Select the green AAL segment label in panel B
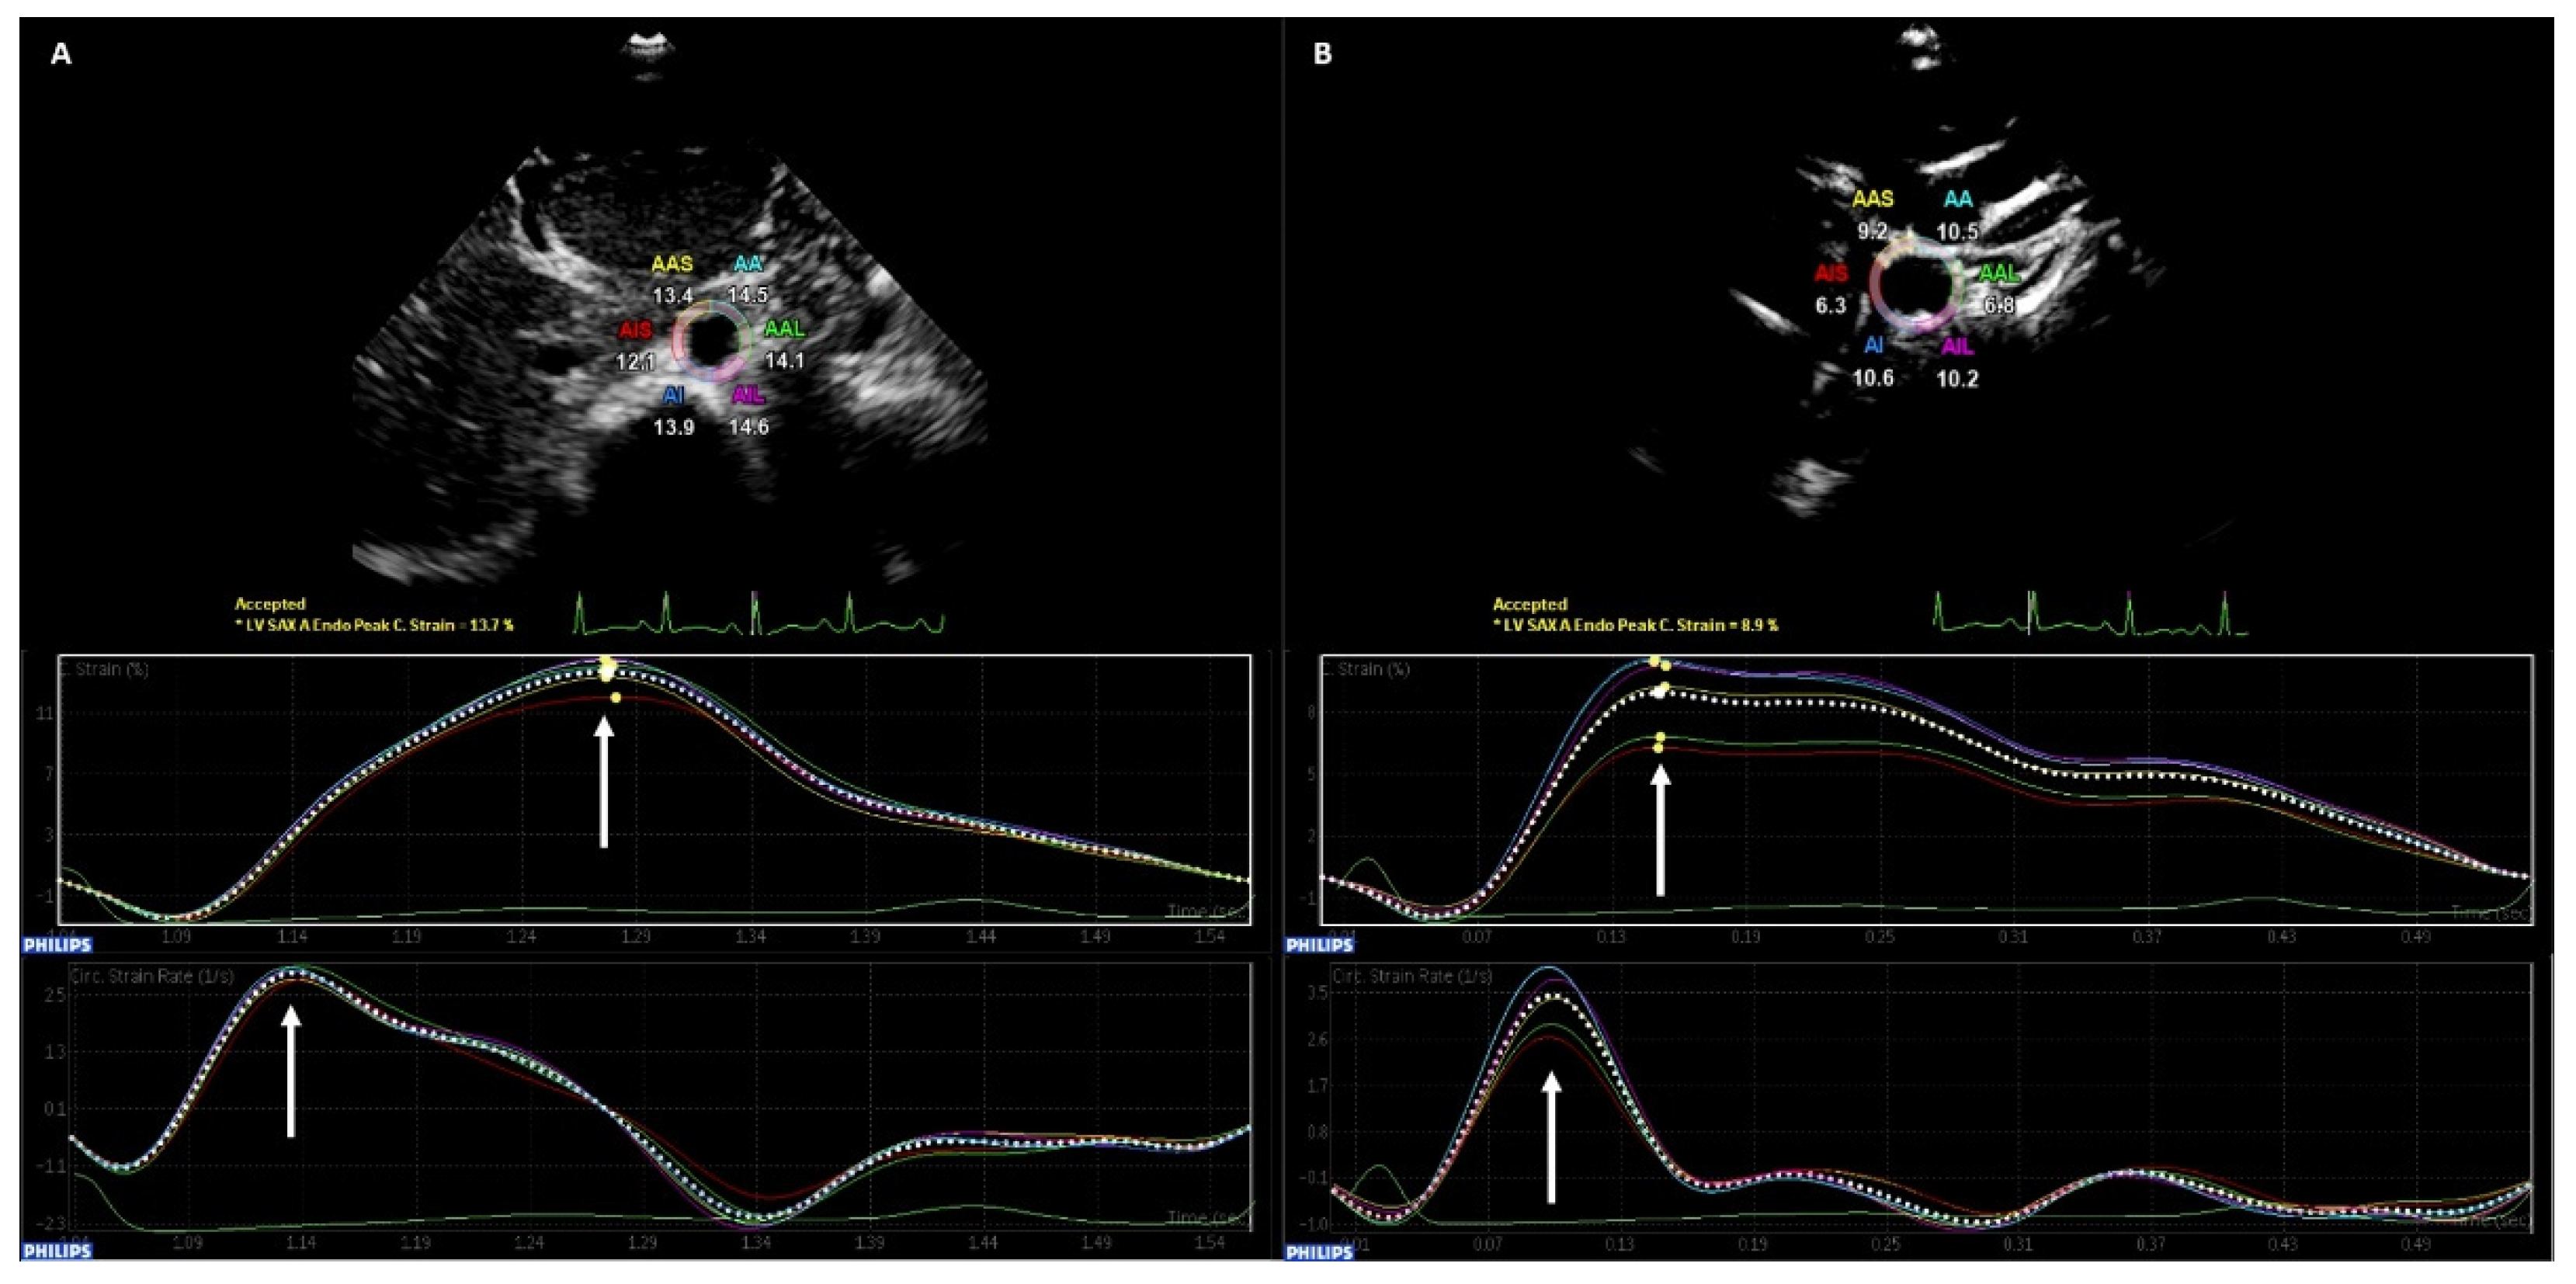 pyautogui.click(x=2000, y=273)
